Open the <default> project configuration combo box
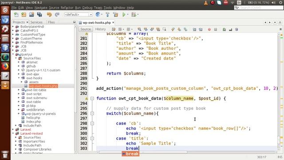 point(78,15)
